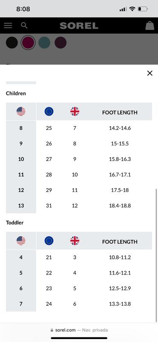Image resolution: width=158 pixels, height=342 pixels.
Task: Tap the US flag in Children table
Action: pyautogui.click(x=21, y=112)
